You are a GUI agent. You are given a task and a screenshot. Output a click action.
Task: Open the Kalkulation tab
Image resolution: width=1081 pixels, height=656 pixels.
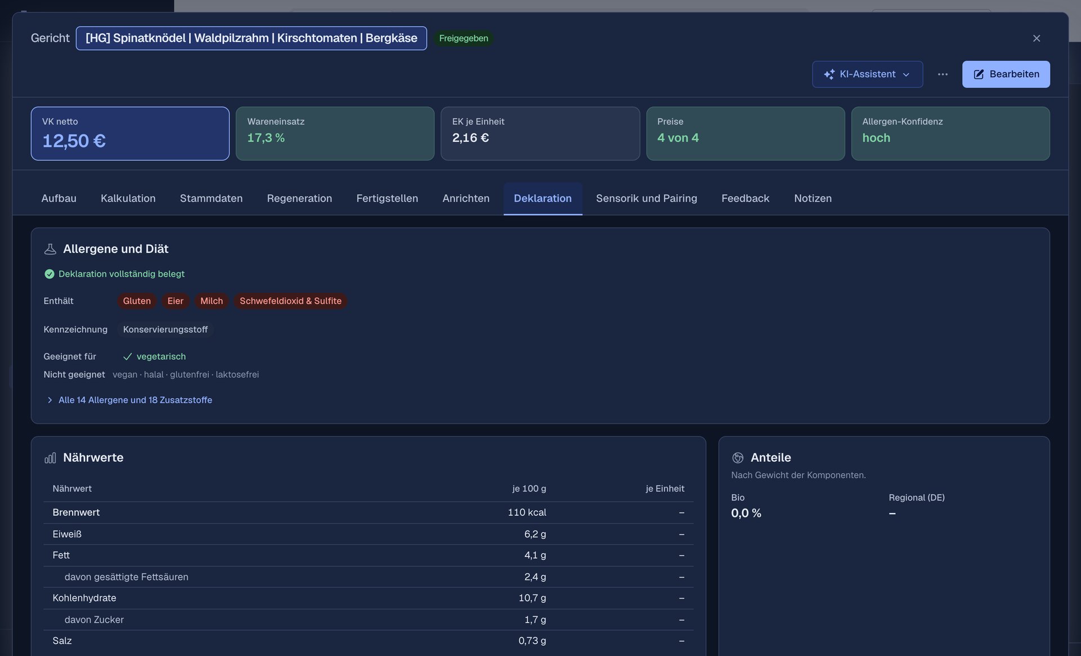[128, 198]
